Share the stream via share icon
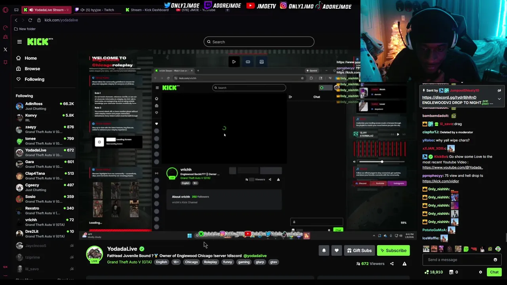The width and height of the screenshot is (507, 285). 392,264
